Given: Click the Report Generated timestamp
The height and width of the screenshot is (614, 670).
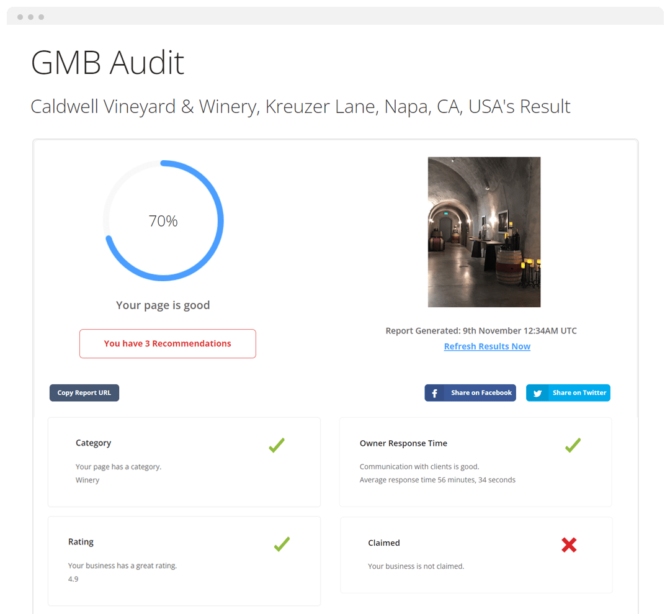Looking at the screenshot, I should (481, 331).
